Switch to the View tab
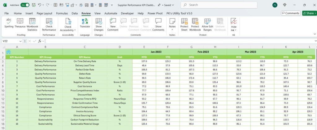Screen dimensions: 317x130 coord(98,13)
